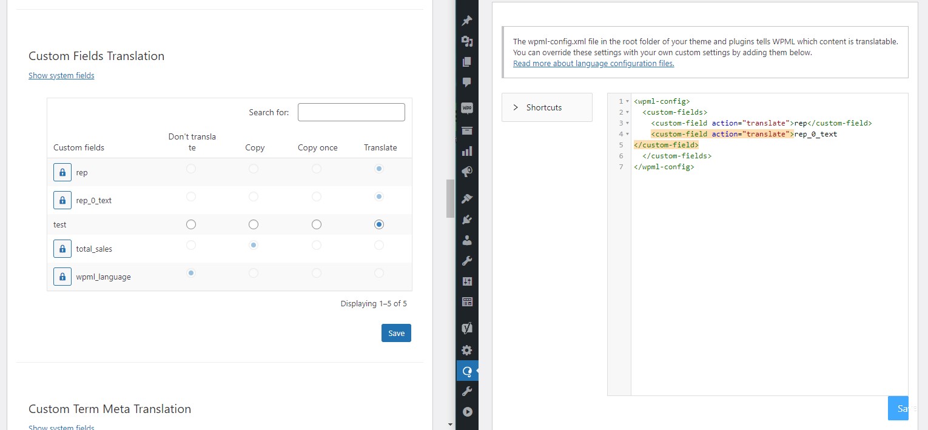The width and height of the screenshot is (928, 430).
Task: Open Products archive box icon
Action: point(467,130)
